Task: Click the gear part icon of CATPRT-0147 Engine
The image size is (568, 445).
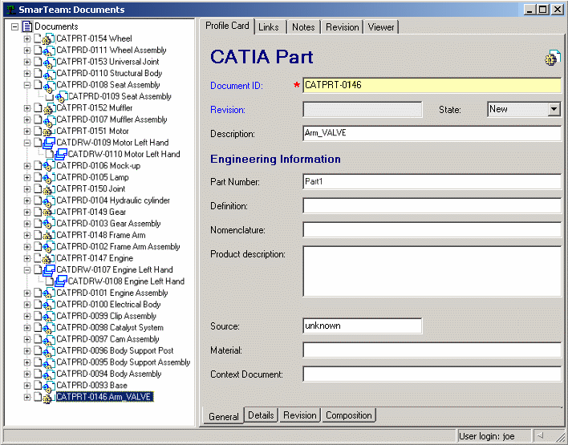Action: [x=47, y=259]
